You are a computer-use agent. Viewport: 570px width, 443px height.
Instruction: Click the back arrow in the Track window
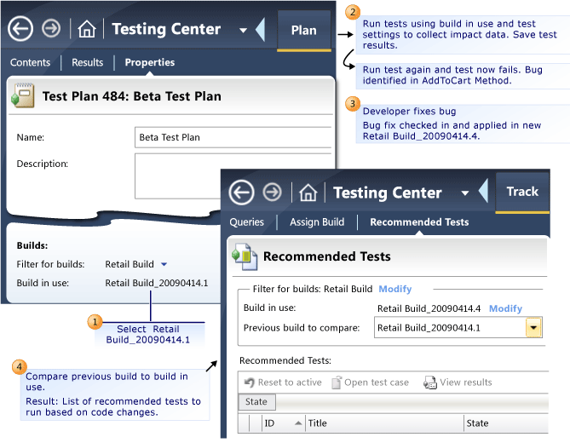pyautogui.click(x=241, y=193)
